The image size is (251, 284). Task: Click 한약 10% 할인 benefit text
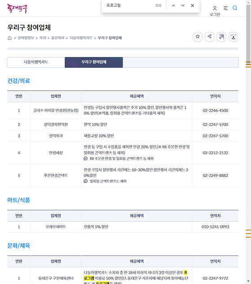(x=95, y=125)
